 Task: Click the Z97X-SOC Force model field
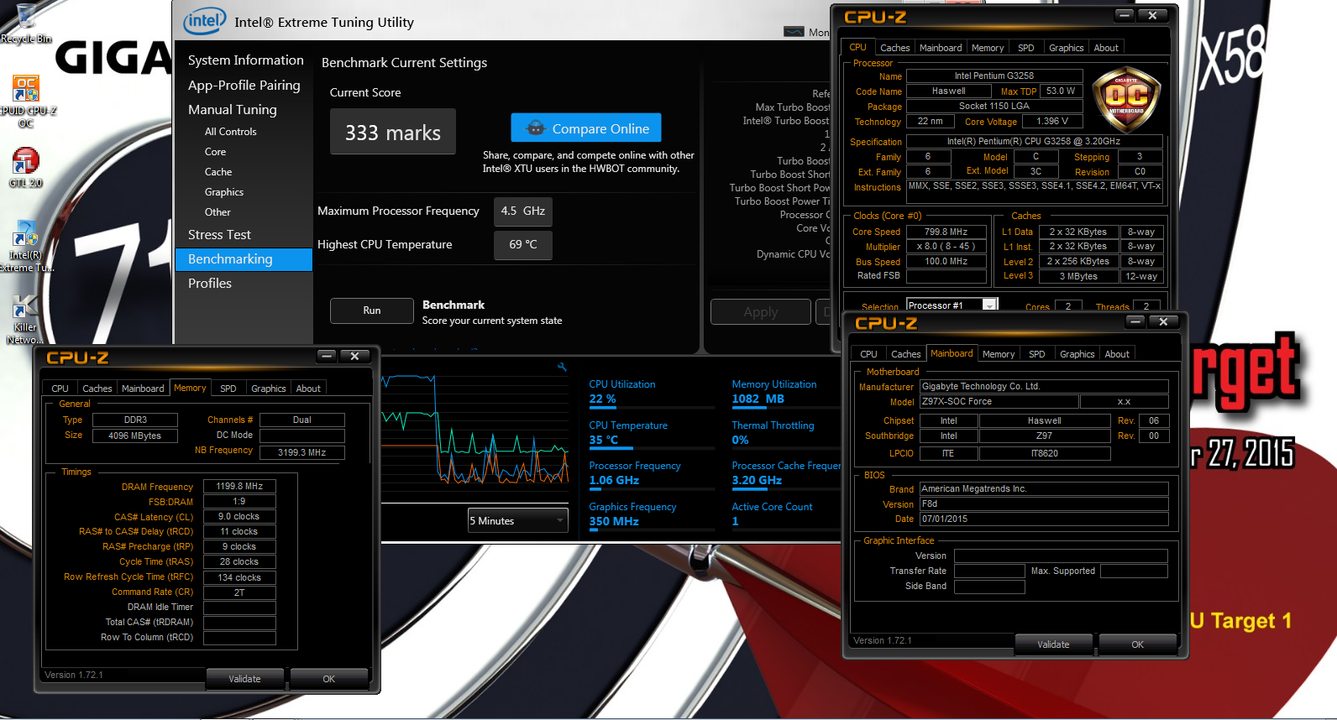point(999,402)
